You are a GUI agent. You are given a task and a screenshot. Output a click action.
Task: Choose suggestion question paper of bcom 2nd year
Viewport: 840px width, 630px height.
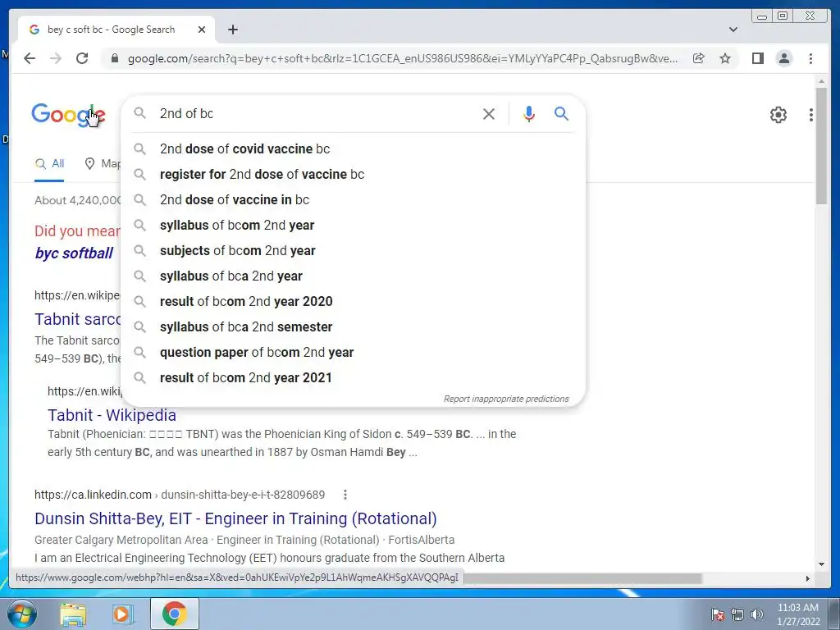354,353
